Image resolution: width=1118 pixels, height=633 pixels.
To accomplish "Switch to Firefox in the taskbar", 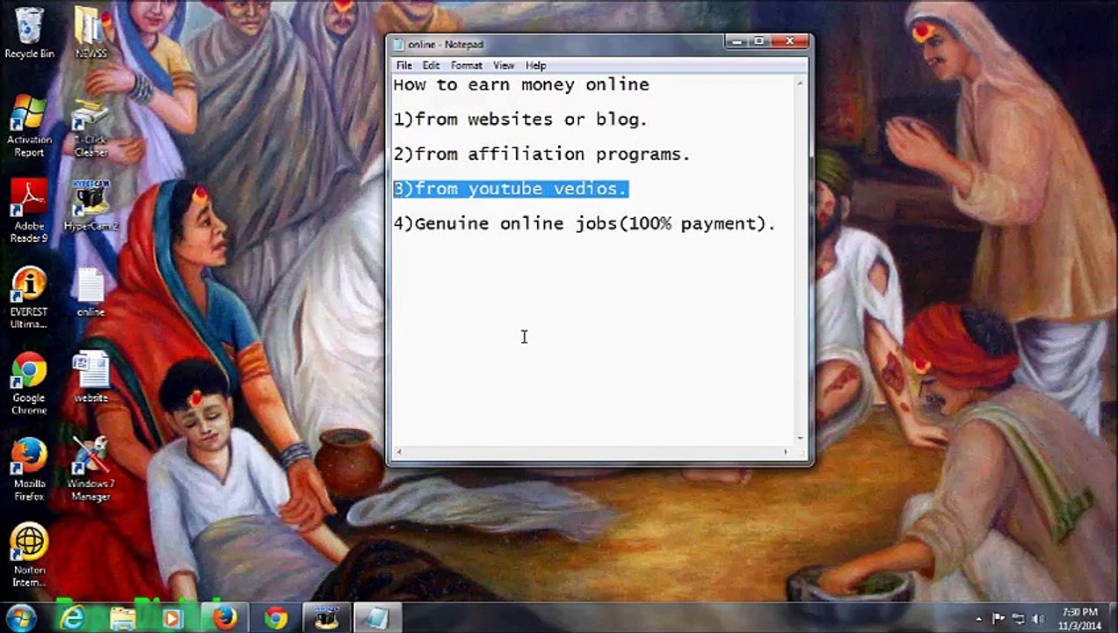I will tap(225, 618).
